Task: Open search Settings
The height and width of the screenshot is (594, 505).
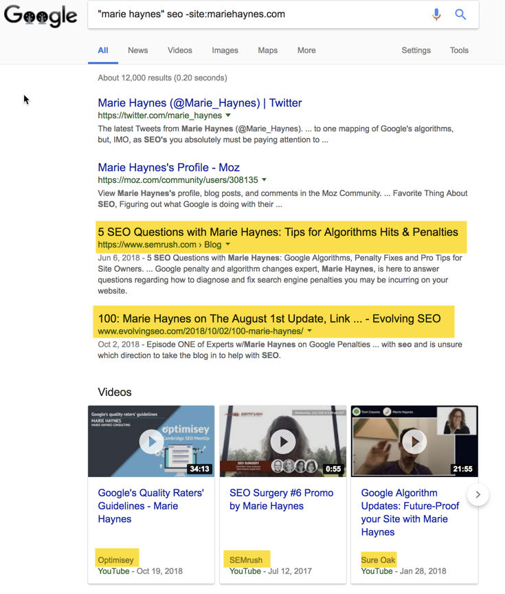Action: pyautogui.click(x=416, y=50)
